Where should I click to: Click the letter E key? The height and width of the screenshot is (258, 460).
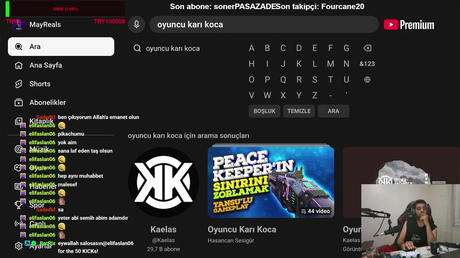coord(315,48)
